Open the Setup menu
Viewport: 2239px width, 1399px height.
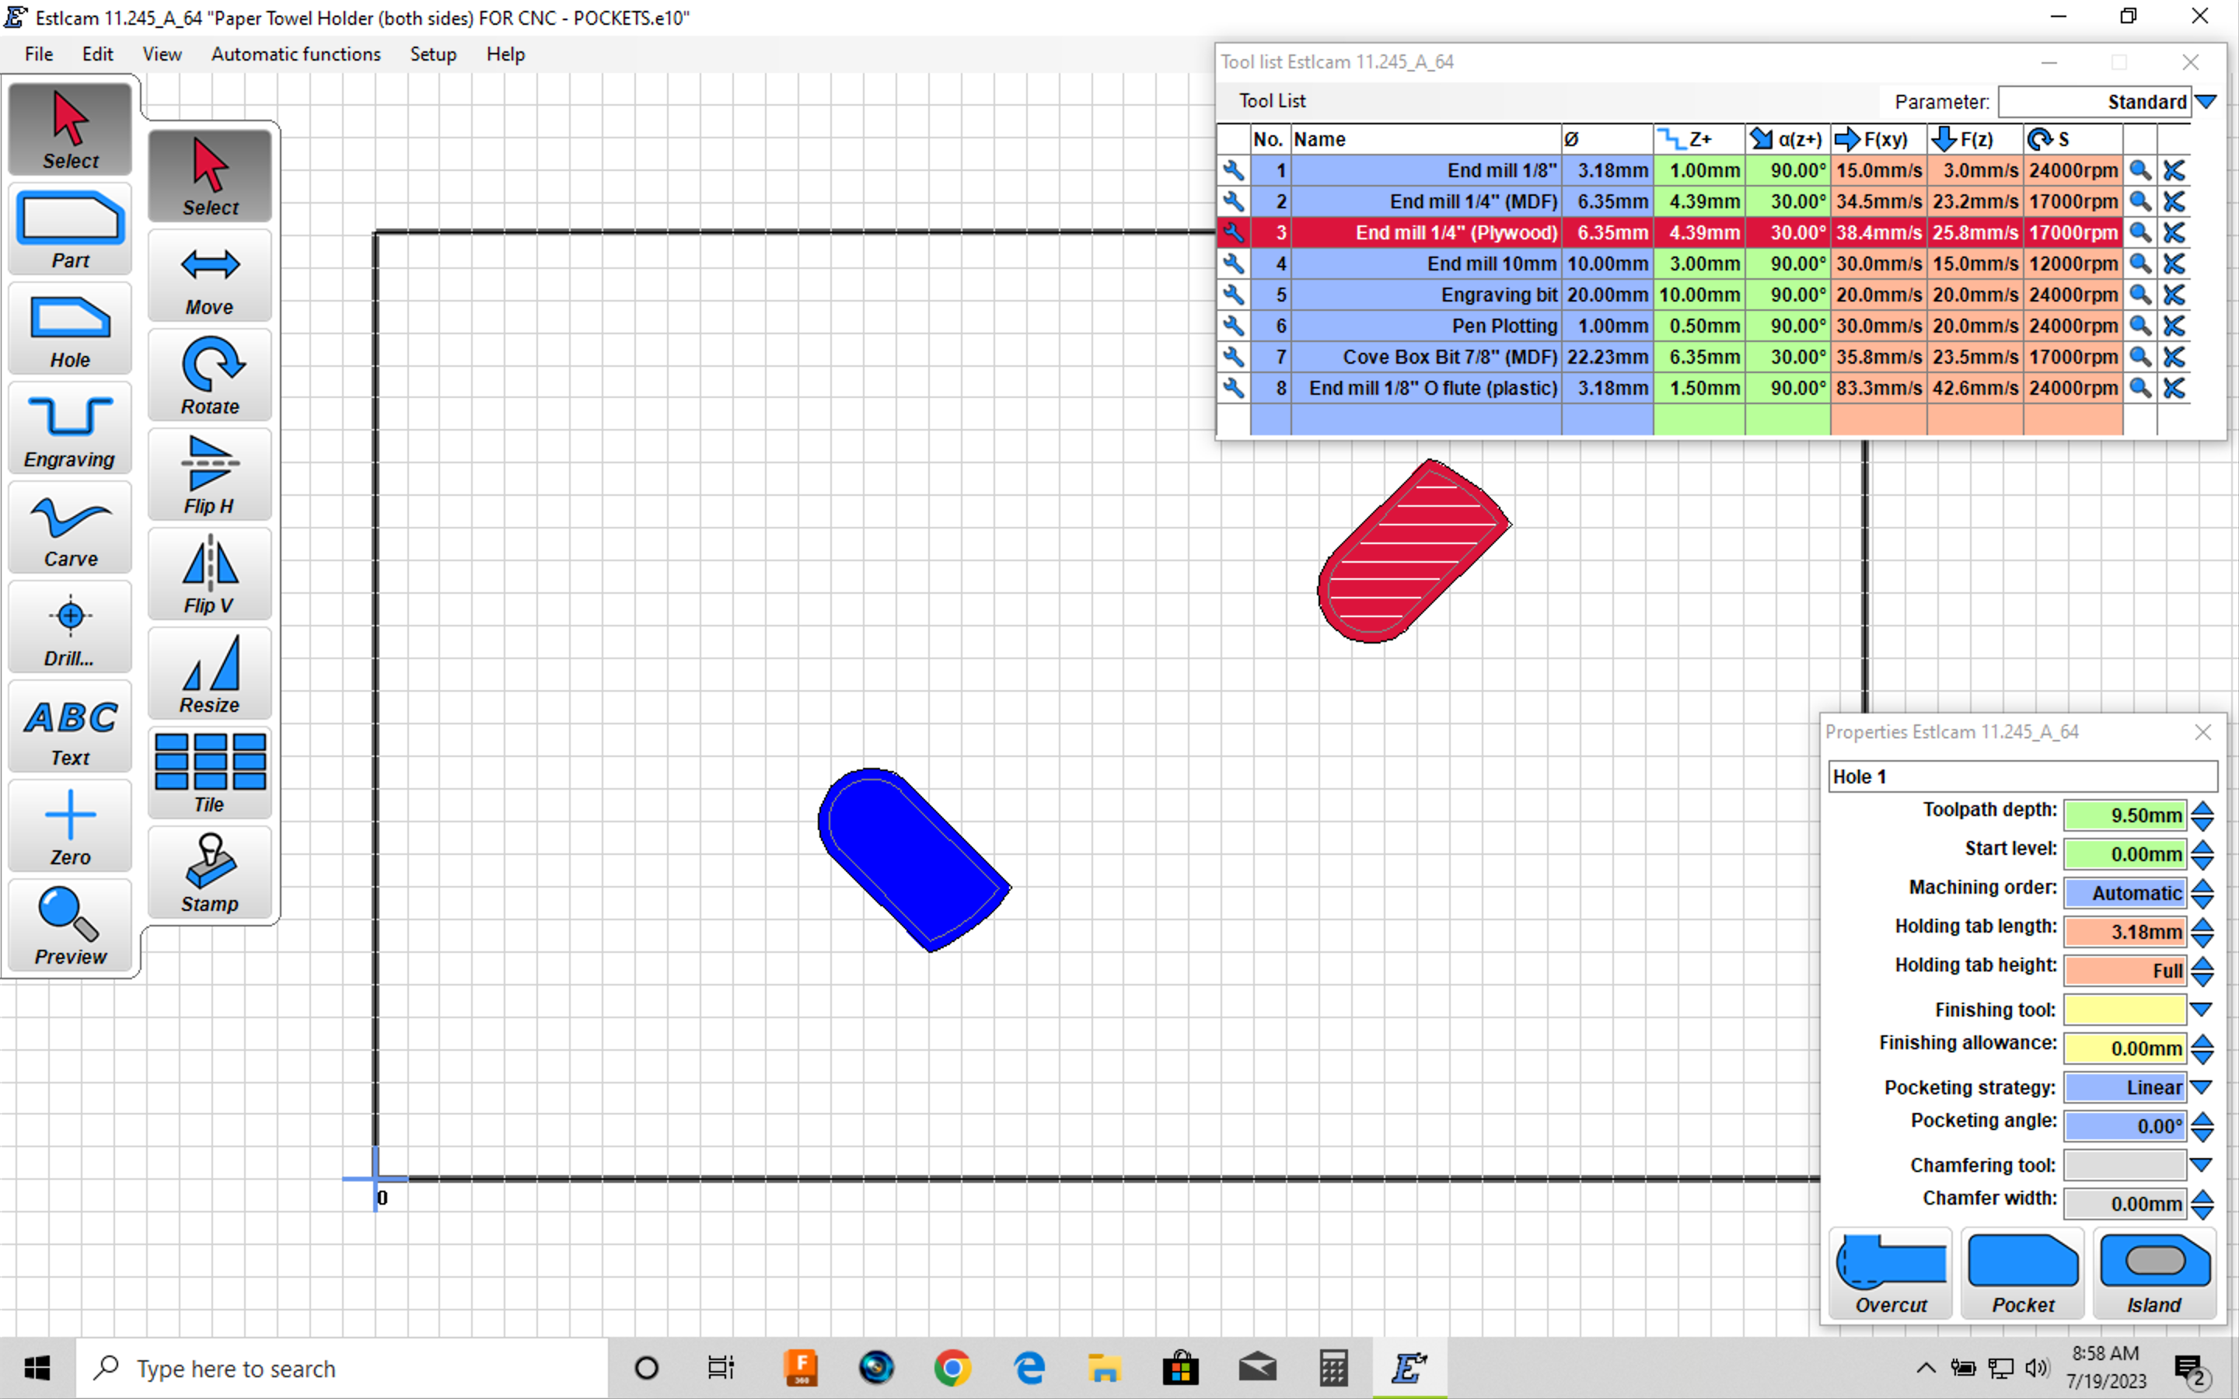[433, 54]
